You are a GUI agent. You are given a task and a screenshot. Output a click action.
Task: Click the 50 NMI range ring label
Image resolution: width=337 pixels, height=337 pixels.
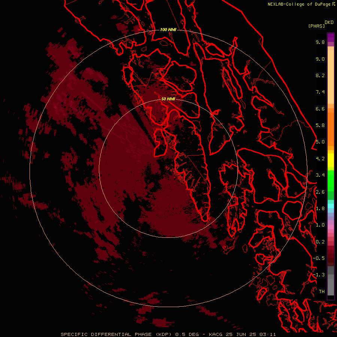pyautogui.click(x=168, y=99)
